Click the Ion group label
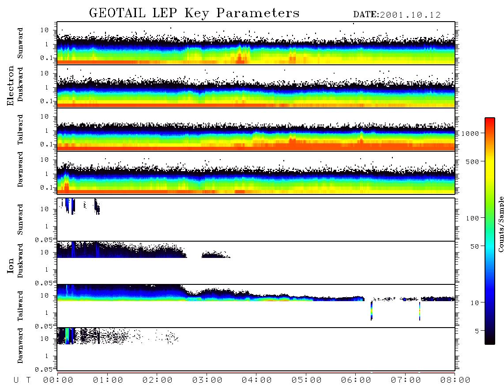 [x=11, y=265]
